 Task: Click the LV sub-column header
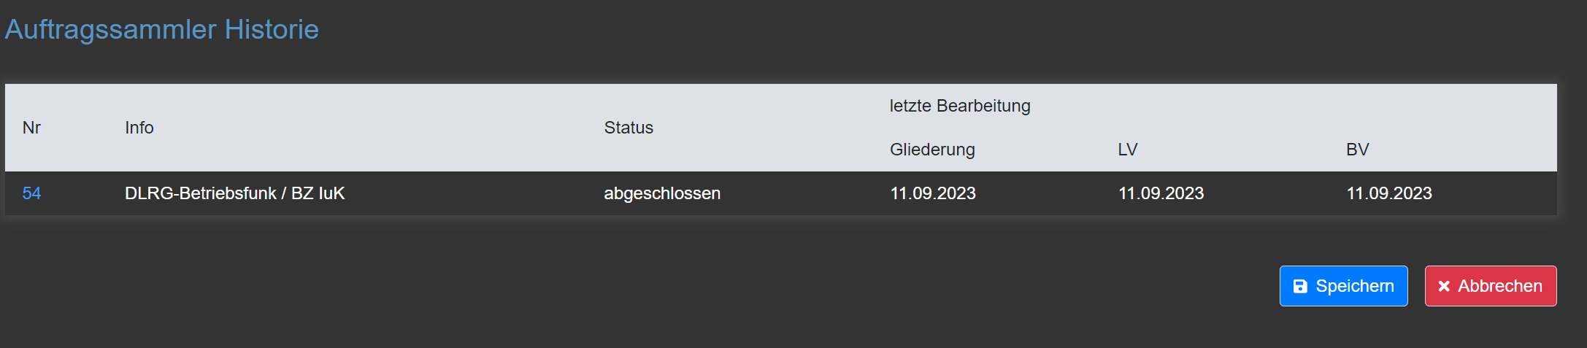pos(1128,150)
